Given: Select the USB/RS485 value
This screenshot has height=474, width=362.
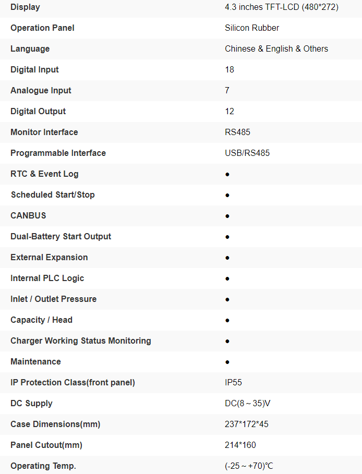Looking at the screenshot, I should pyautogui.click(x=247, y=153).
